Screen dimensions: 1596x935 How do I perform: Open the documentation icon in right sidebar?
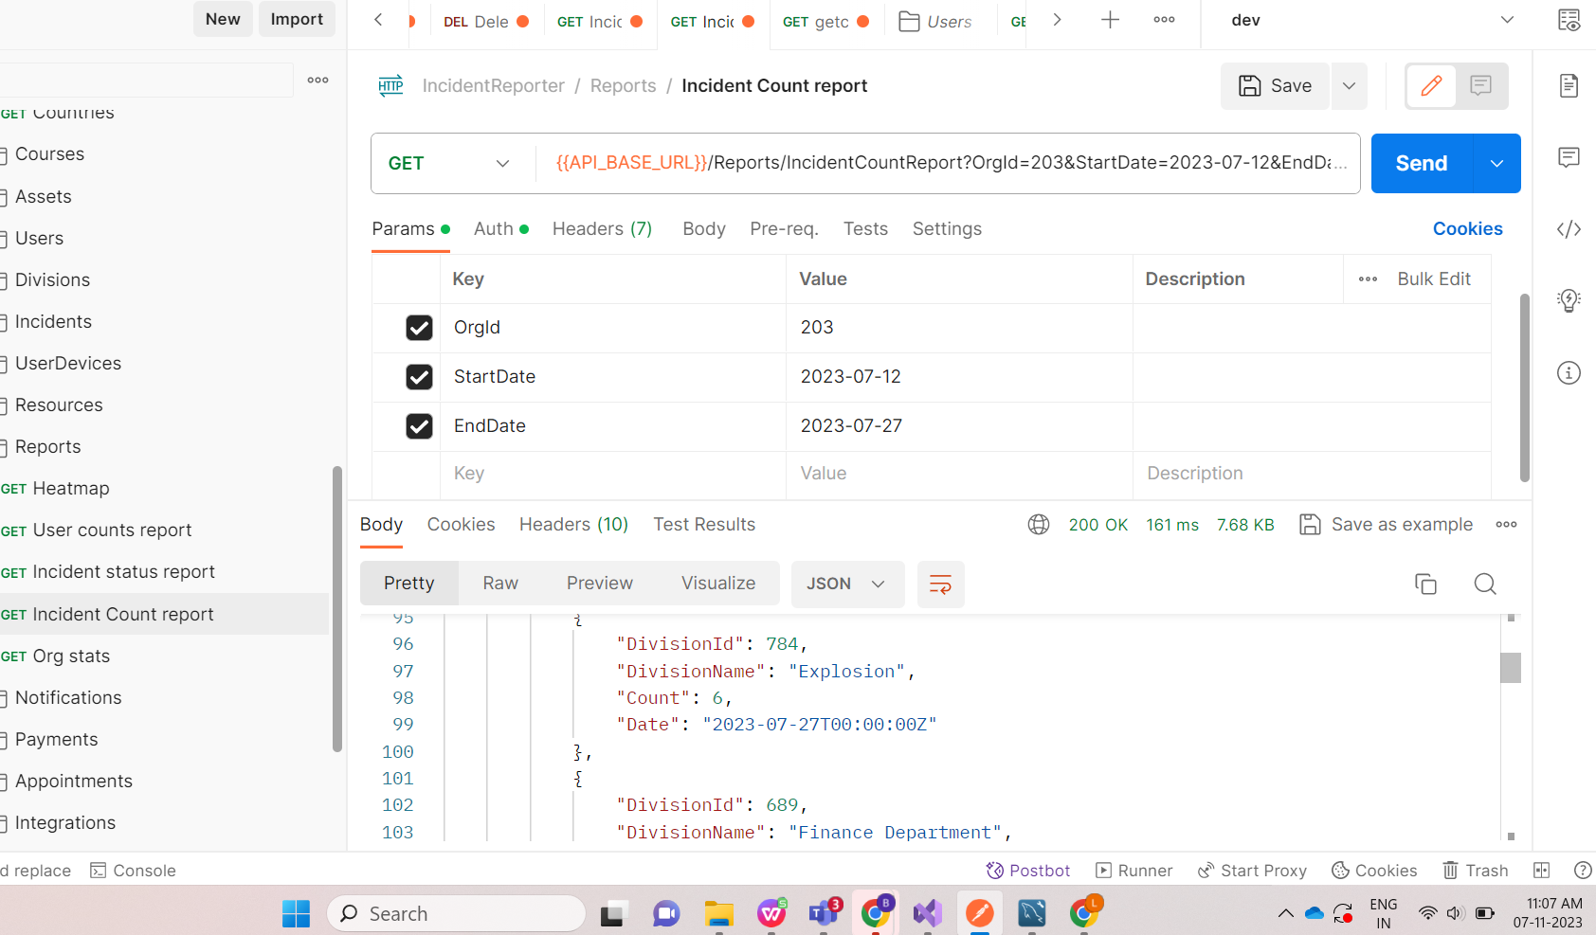[x=1569, y=86]
